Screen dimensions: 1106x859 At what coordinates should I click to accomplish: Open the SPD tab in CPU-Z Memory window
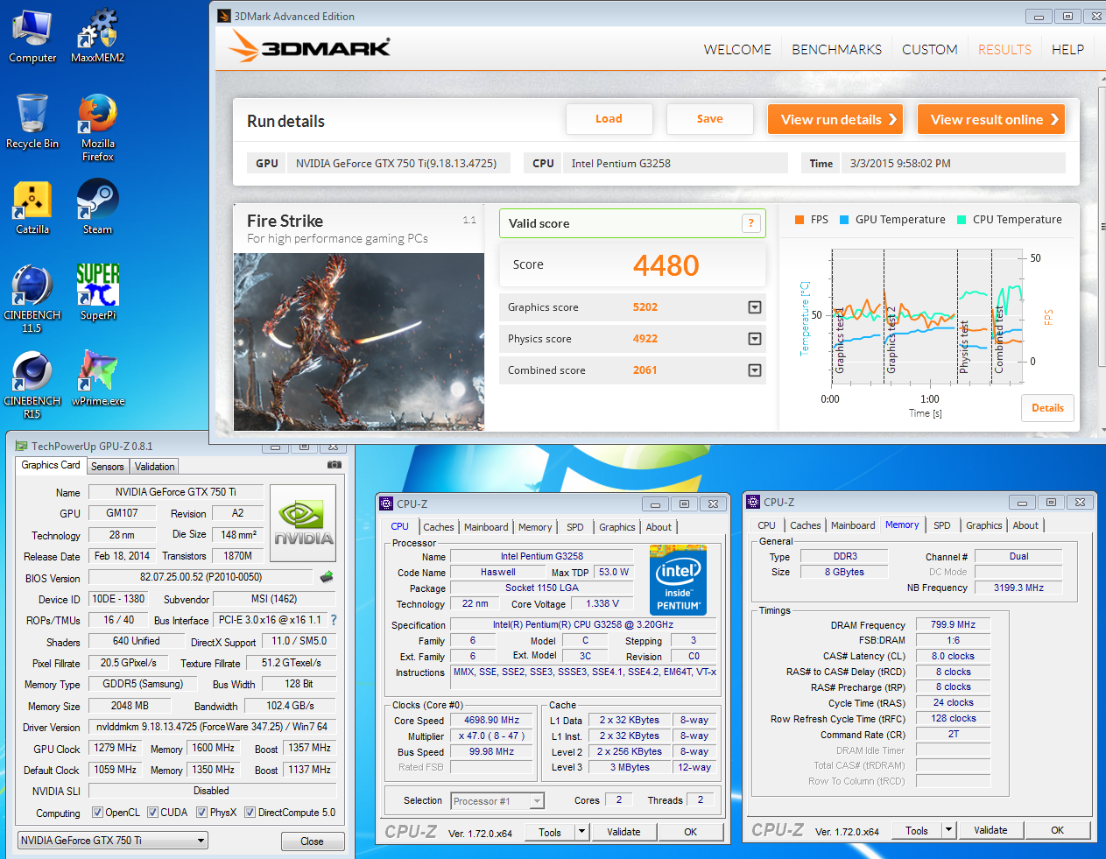942,525
